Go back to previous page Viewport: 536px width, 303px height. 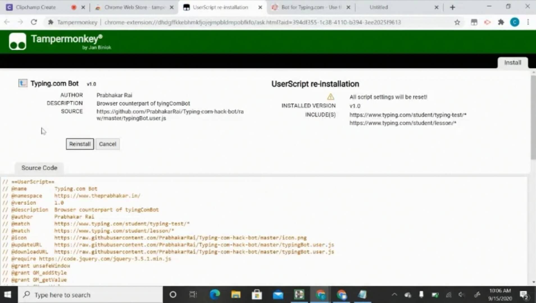click(7, 22)
